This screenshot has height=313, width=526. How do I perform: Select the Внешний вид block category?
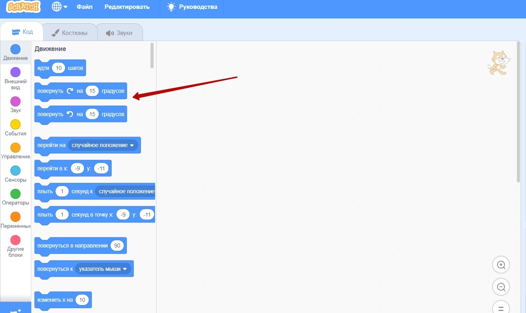click(15, 79)
